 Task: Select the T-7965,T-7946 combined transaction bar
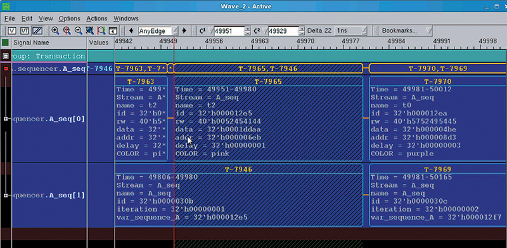268,69
